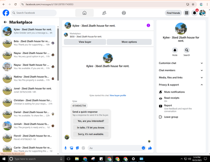Screen dimensions: 210x162
Task: Open Chrome three-dot menu
Action: (207, 4)
